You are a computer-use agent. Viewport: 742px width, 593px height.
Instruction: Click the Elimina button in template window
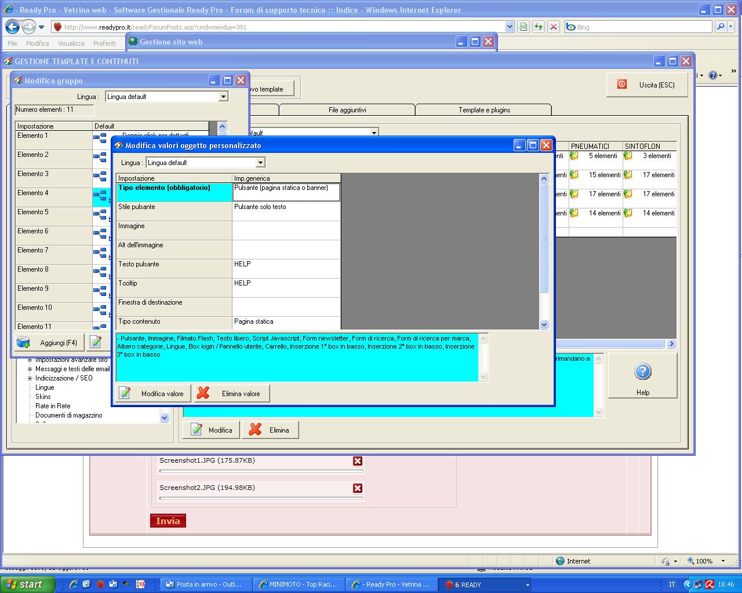[x=271, y=430]
